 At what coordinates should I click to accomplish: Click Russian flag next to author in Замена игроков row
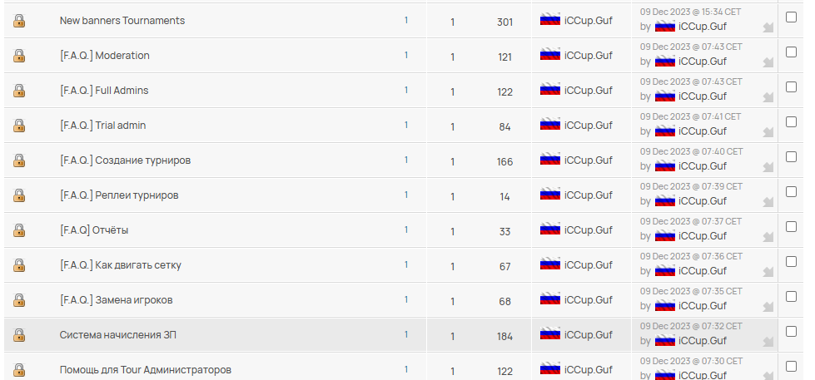pos(550,299)
